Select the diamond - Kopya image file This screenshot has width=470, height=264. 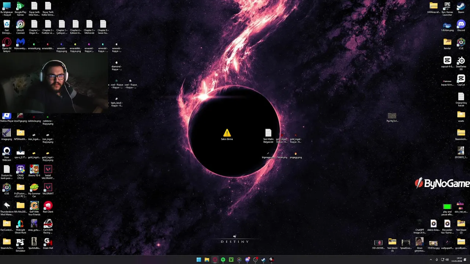click(x=116, y=66)
